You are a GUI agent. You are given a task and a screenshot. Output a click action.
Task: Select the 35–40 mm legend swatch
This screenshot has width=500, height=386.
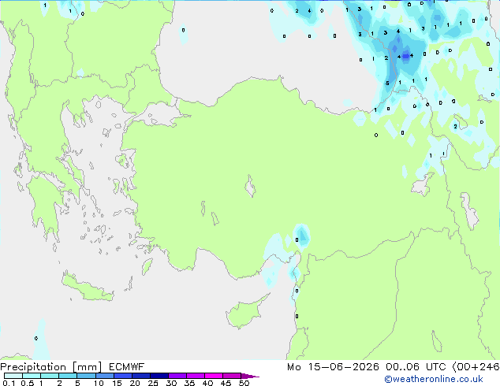[x=195, y=376]
